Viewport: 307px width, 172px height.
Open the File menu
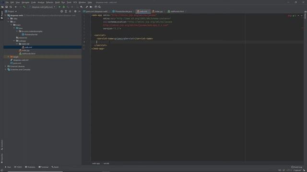point(7,2)
